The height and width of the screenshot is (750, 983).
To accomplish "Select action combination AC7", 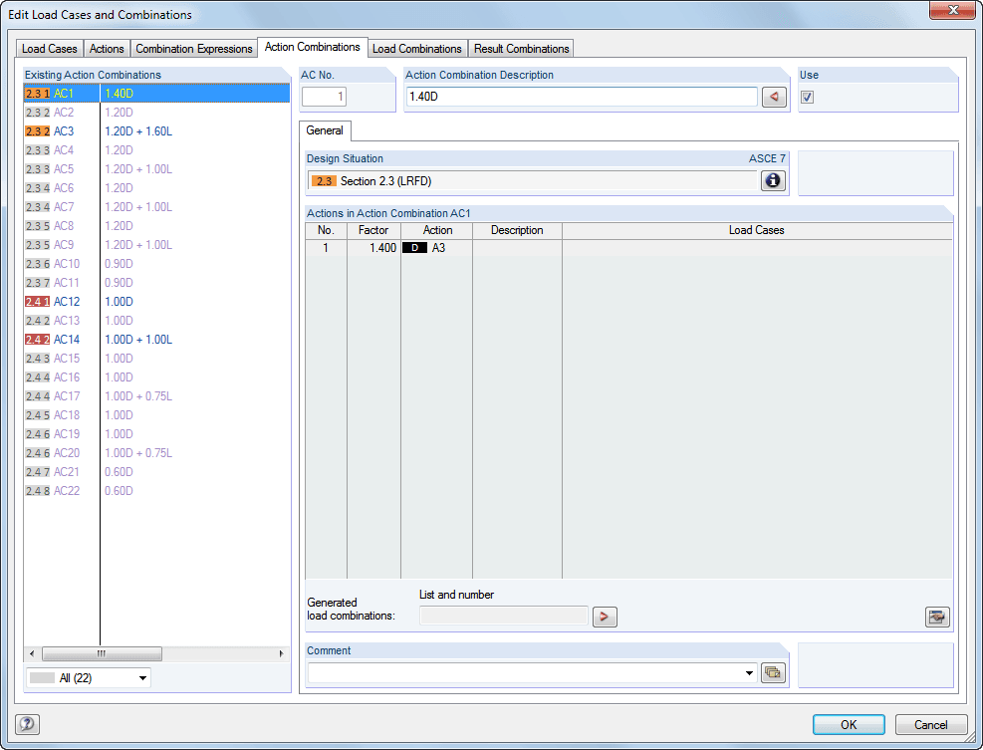I will [156, 207].
